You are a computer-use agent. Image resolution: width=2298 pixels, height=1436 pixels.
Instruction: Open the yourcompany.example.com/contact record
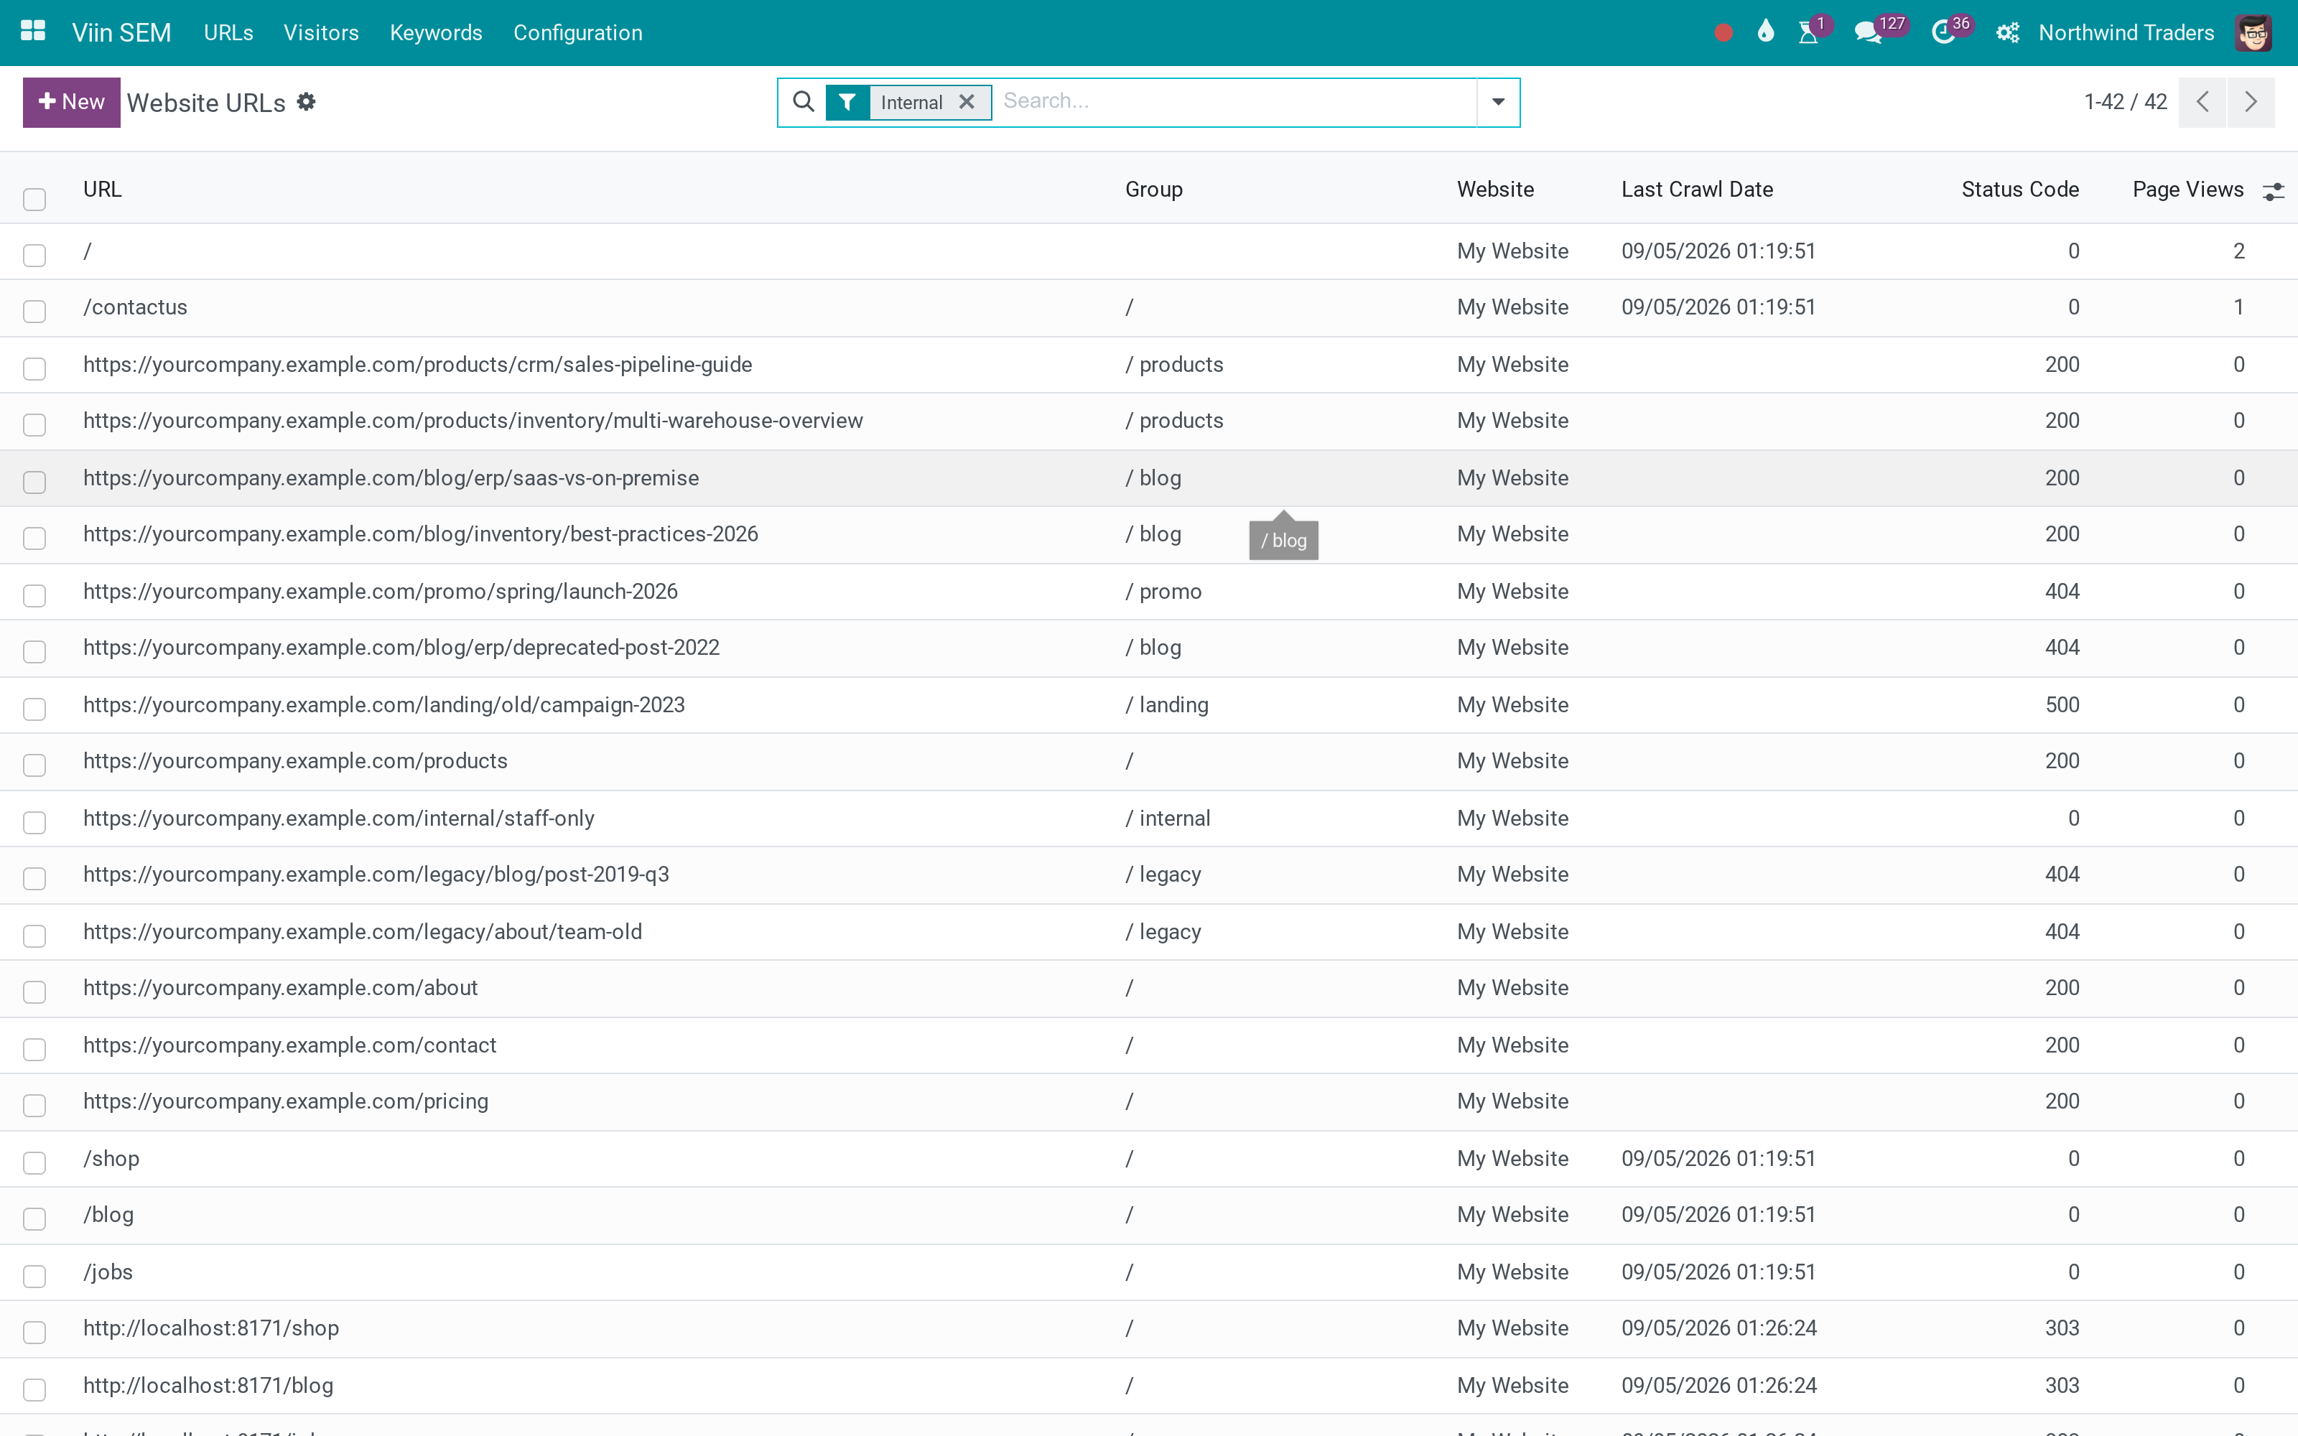289,1045
